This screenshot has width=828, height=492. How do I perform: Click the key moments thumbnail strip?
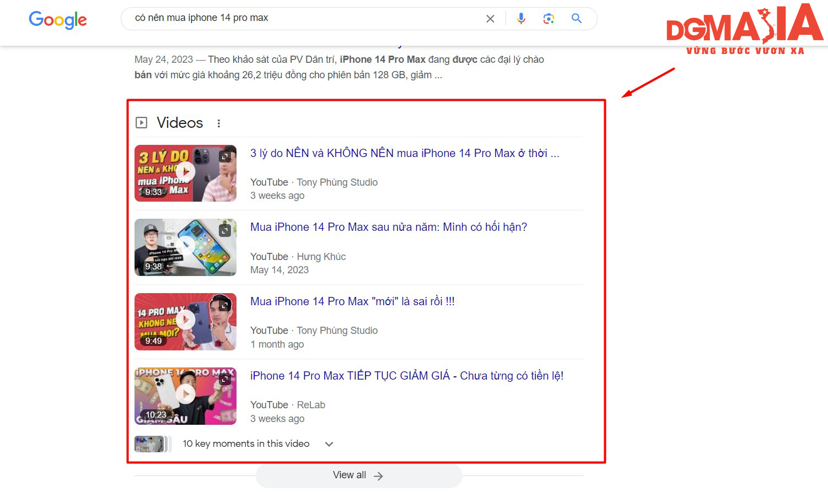[x=153, y=444]
